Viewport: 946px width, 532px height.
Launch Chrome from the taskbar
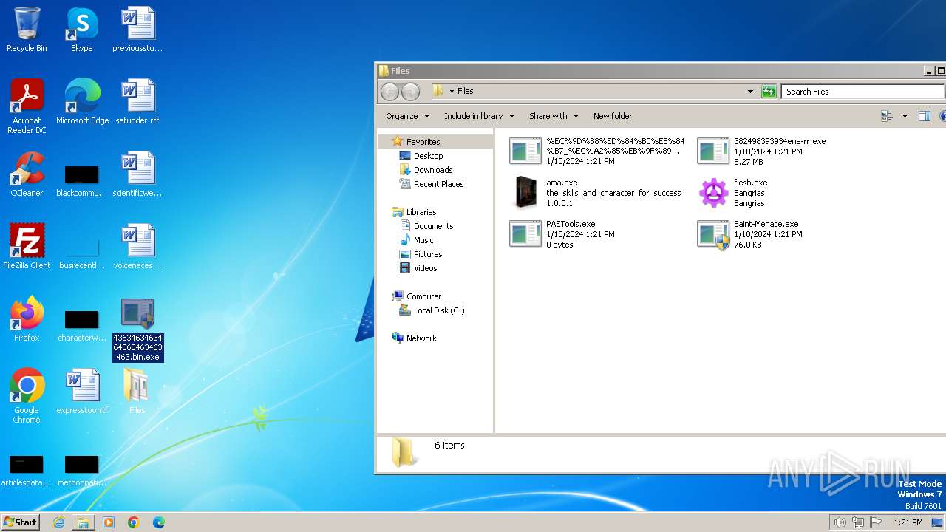(134, 522)
